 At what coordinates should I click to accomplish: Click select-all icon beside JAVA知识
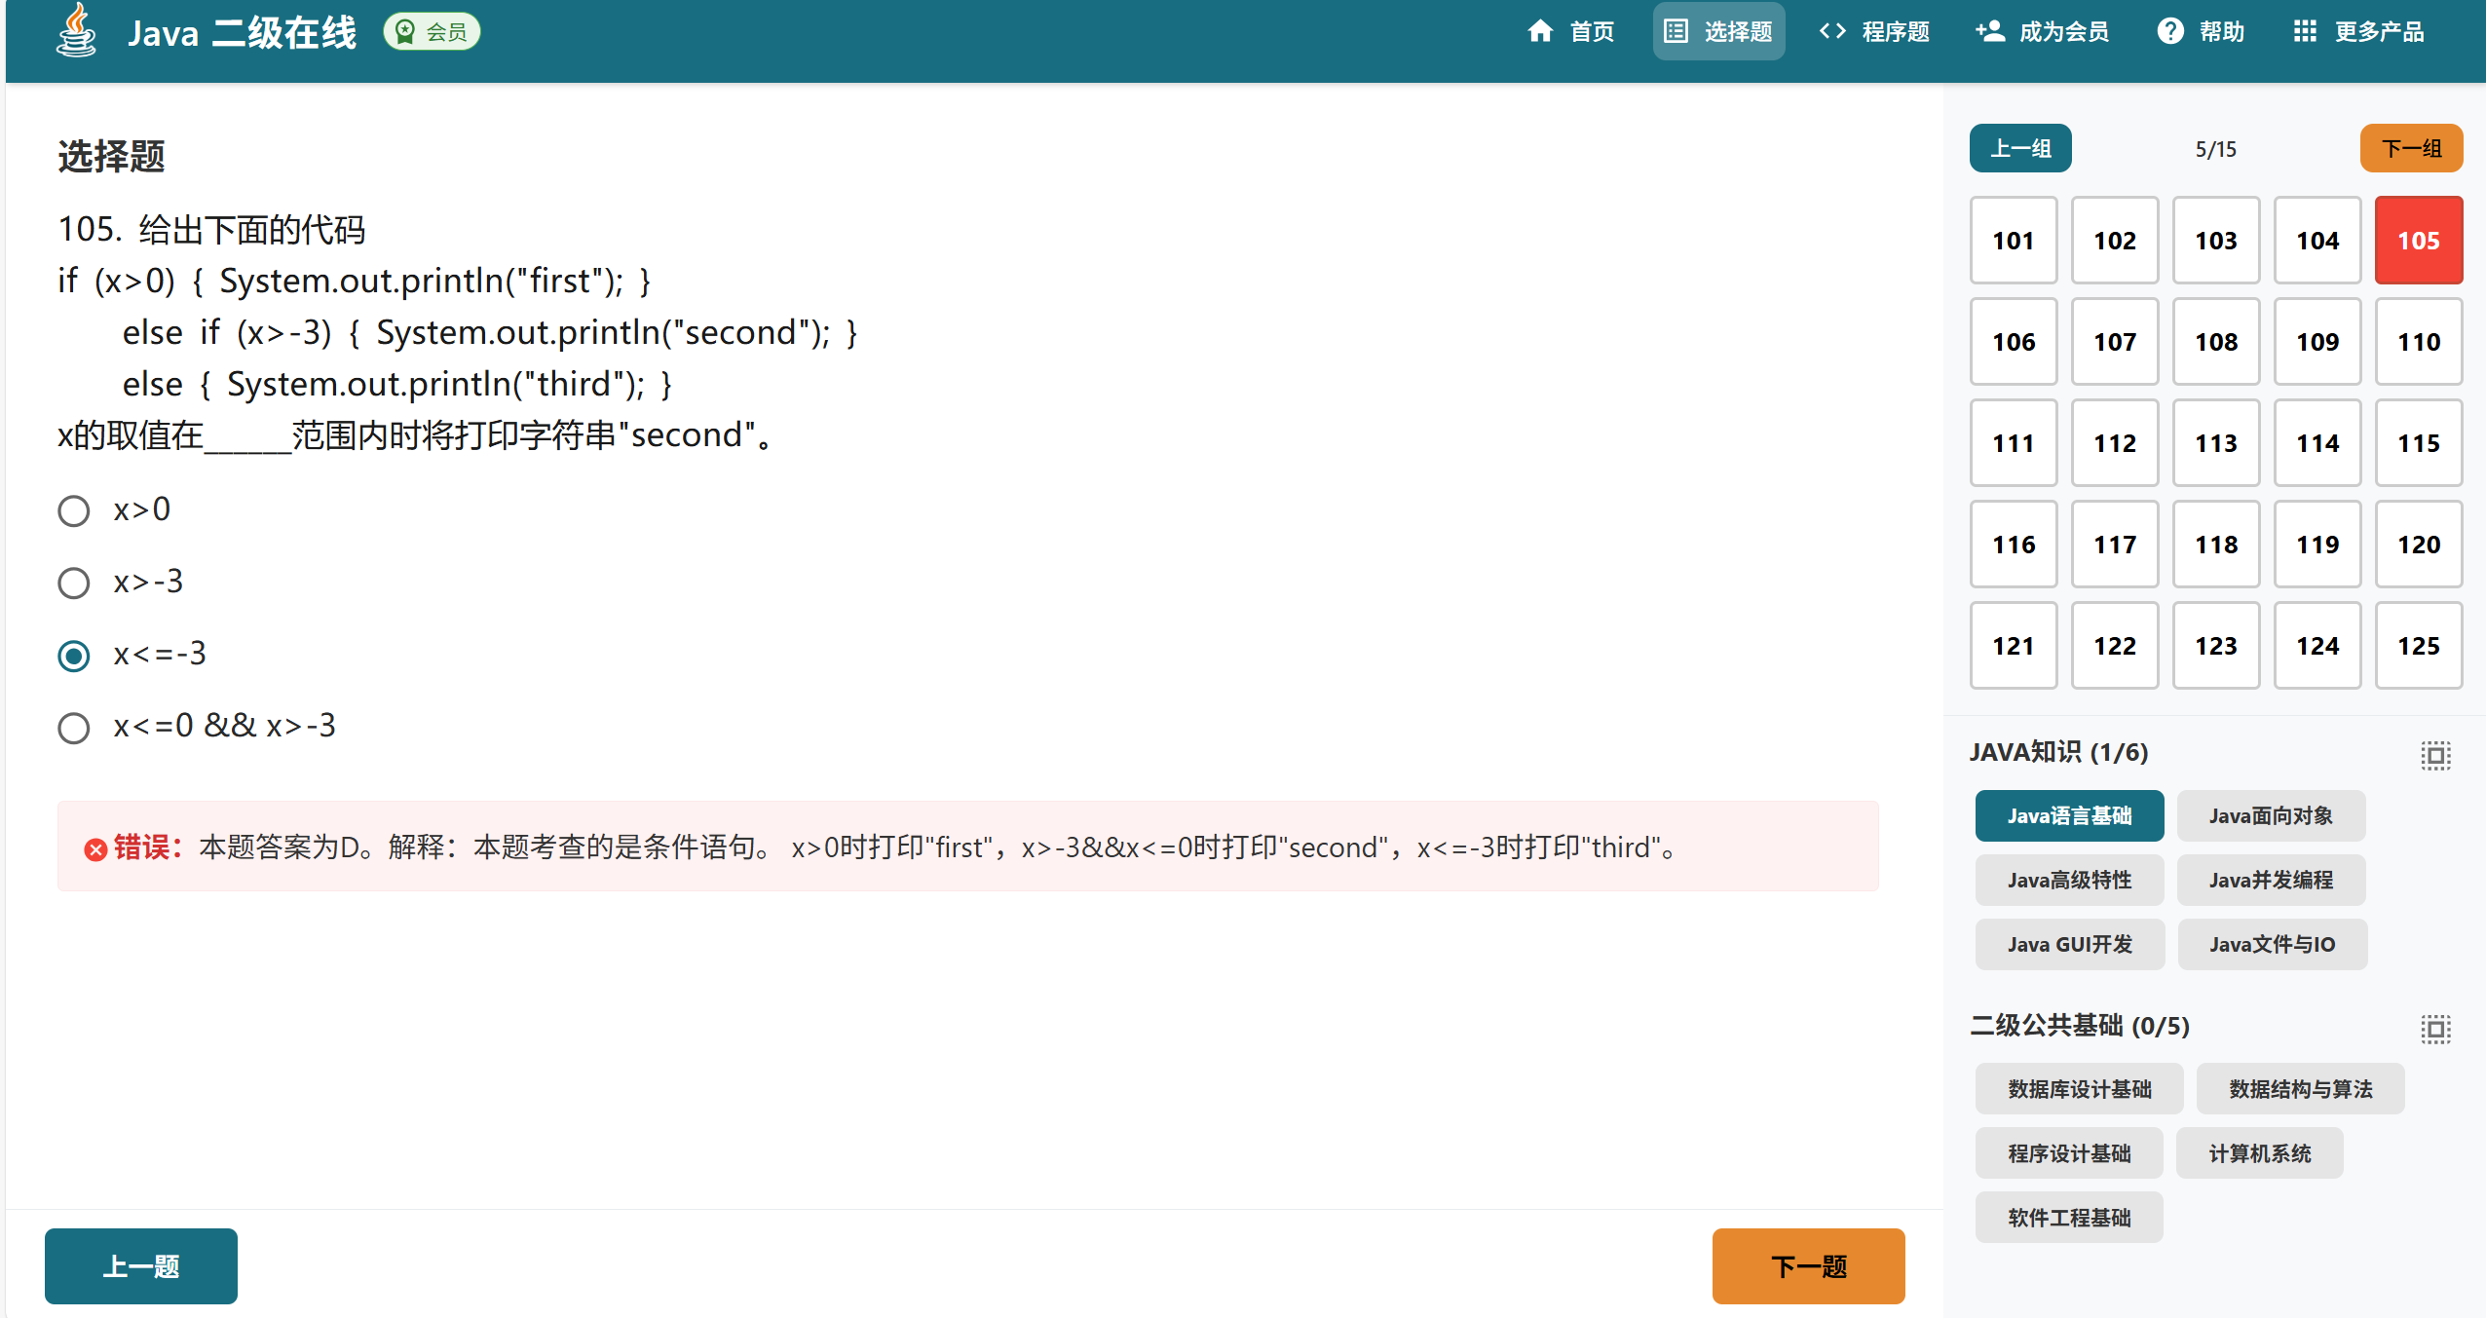click(x=2435, y=755)
